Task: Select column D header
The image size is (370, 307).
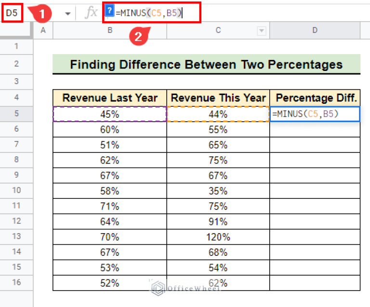Action: click(x=315, y=31)
